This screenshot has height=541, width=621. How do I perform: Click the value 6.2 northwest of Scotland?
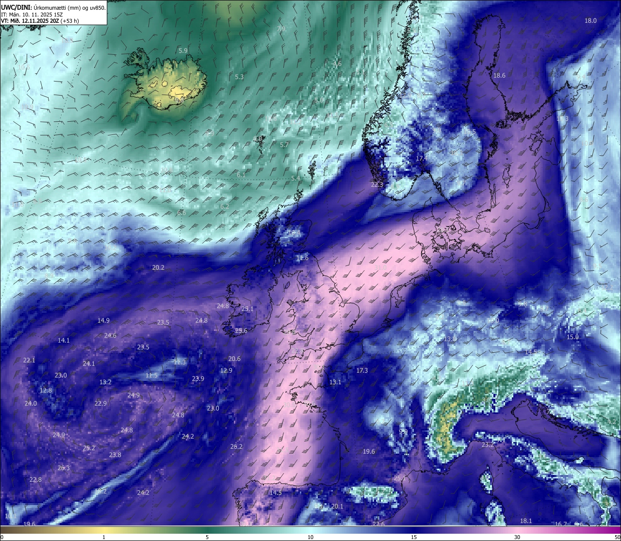[x=225, y=206]
